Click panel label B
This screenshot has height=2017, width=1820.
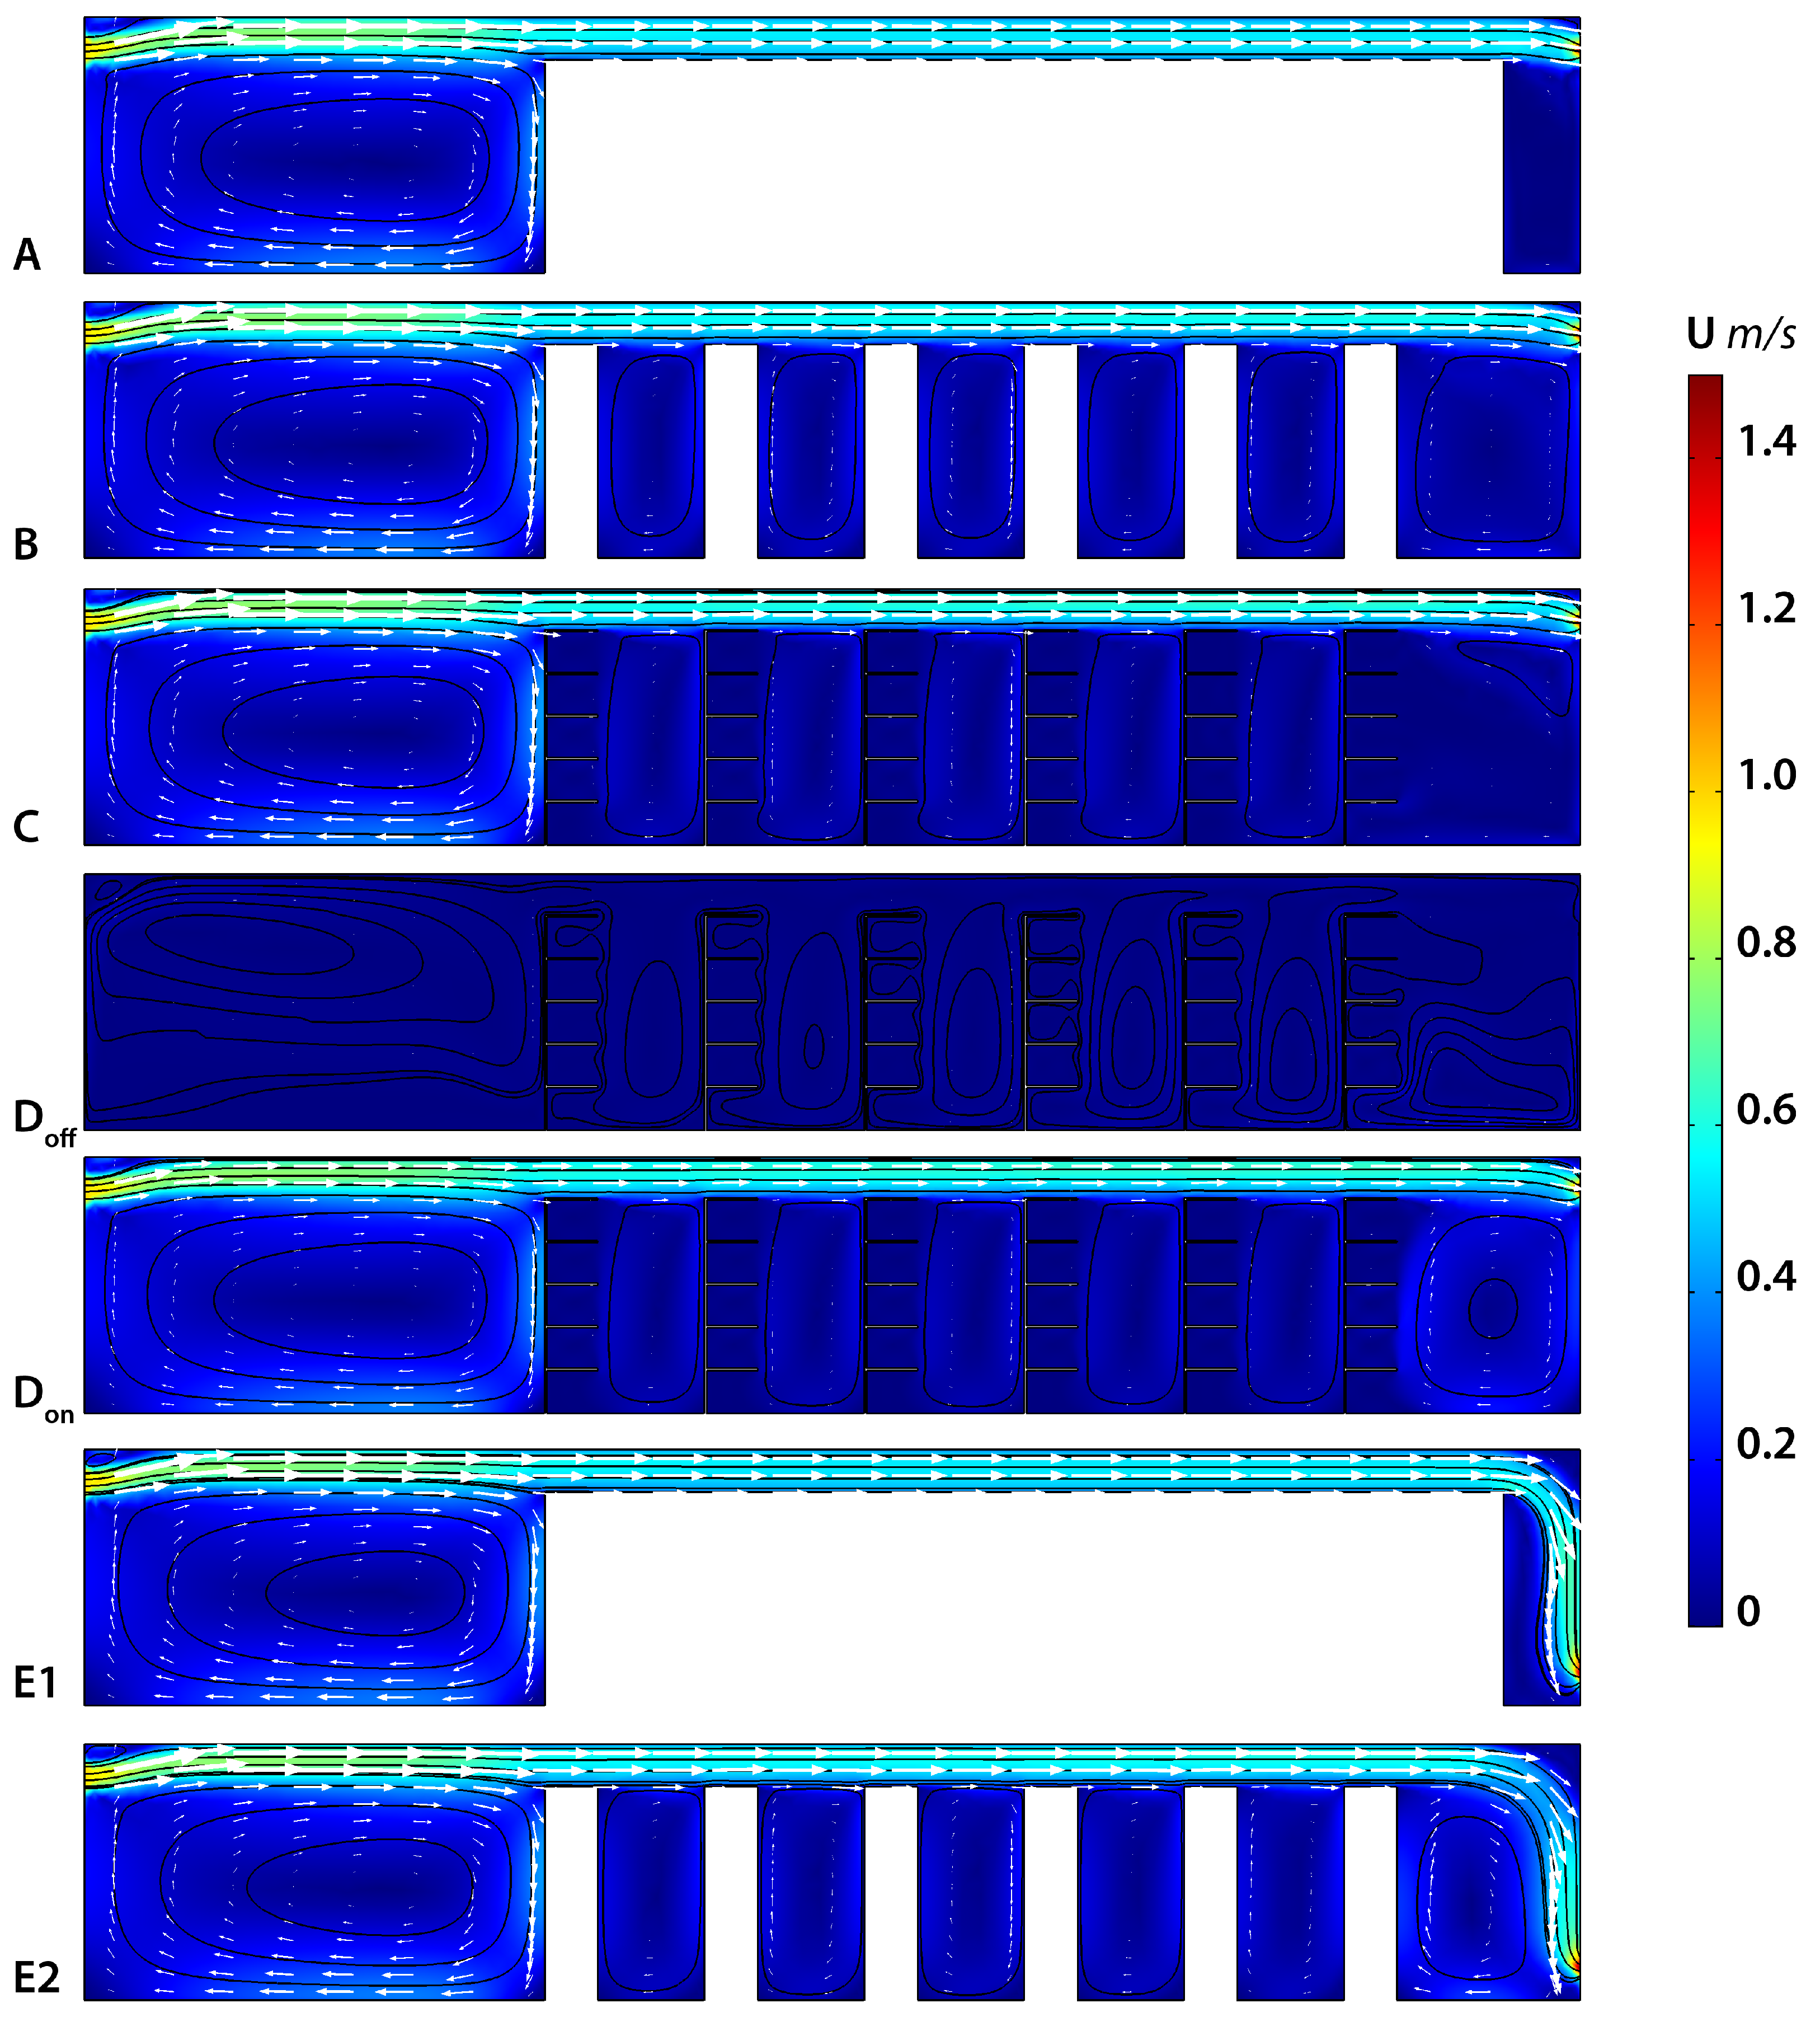pos(26,545)
